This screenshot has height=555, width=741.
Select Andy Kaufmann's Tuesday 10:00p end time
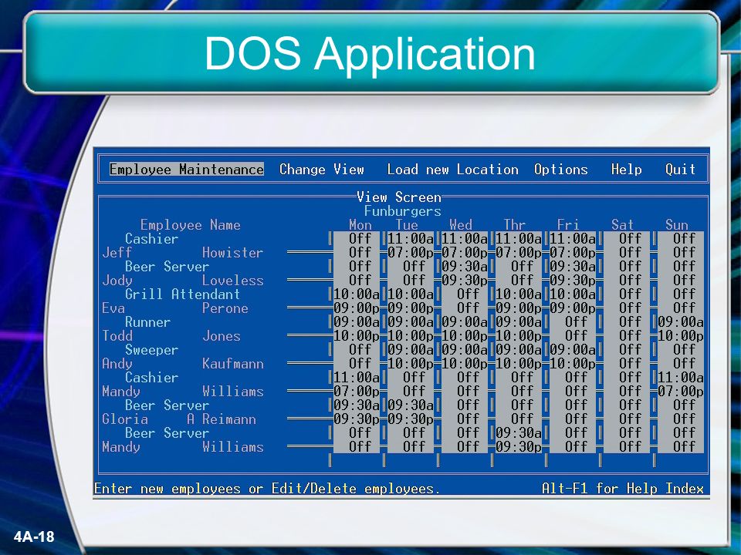click(x=410, y=364)
